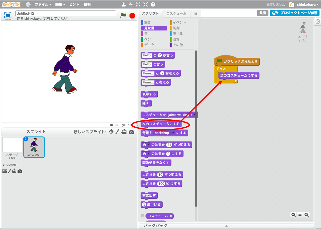Zoom out the scripts area
321x229 pixels.
point(293,215)
